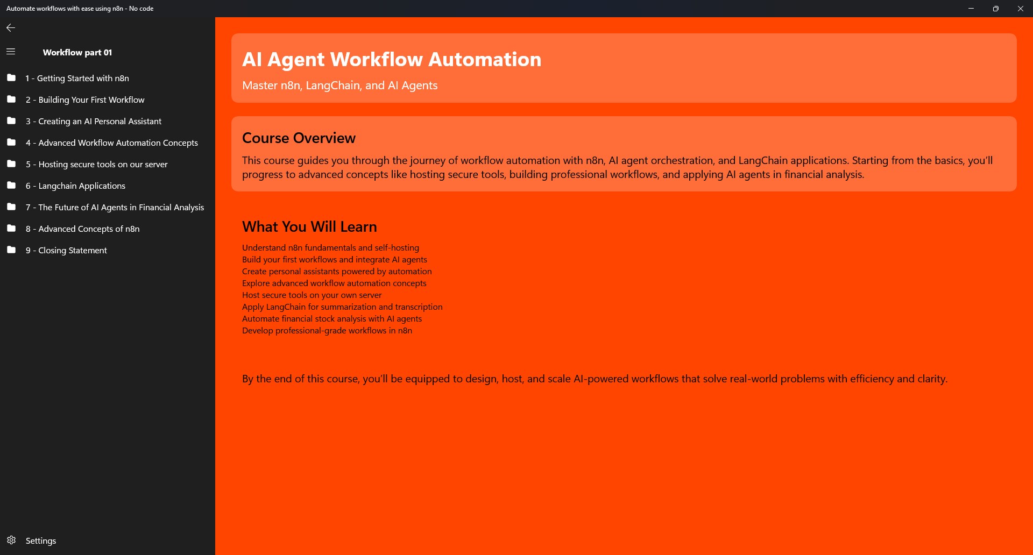Open section 7 about AI Agents in Financial Analysis
The width and height of the screenshot is (1033, 555).
point(115,207)
